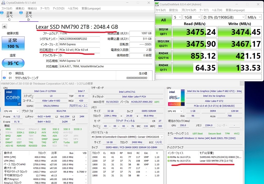Viewport: 264px width, 184px height.
Task: Open 機能(U) menu in CrystalDiskInfo
Action: point(32,9)
